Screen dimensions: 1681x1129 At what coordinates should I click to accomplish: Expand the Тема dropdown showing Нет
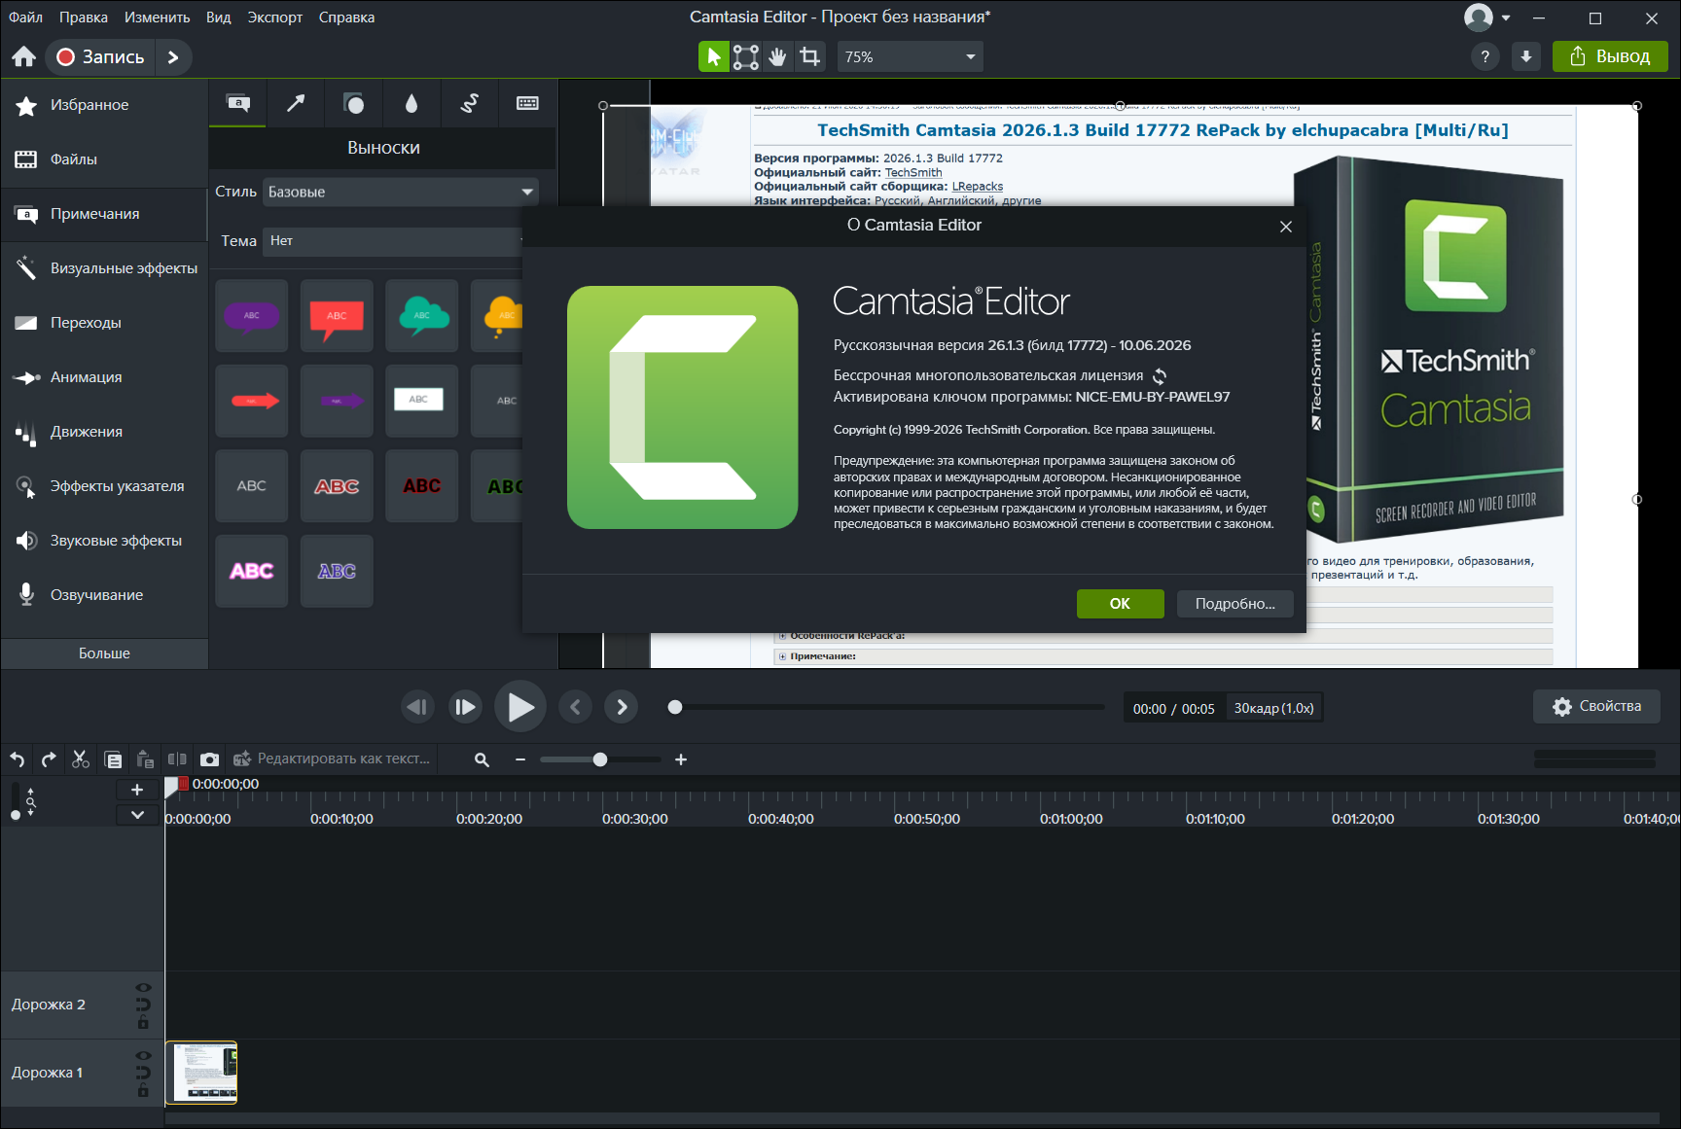click(394, 240)
